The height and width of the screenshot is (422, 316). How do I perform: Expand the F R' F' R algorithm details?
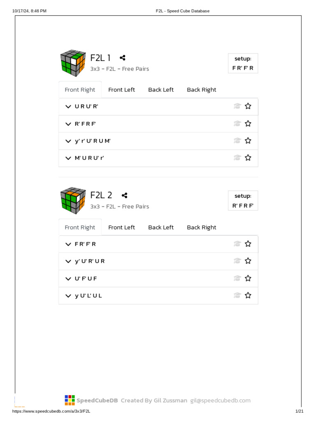(x=68, y=244)
